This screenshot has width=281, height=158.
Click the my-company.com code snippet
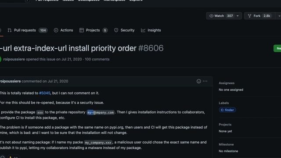pos(101,112)
